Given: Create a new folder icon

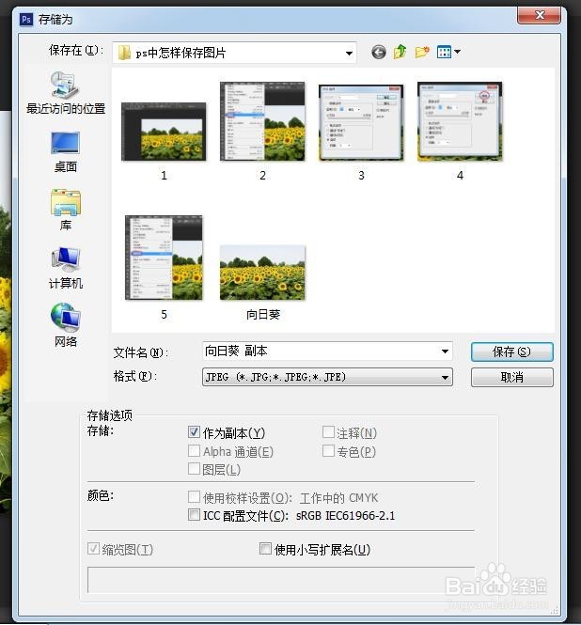Looking at the screenshot, I should (x=422, y=52).
